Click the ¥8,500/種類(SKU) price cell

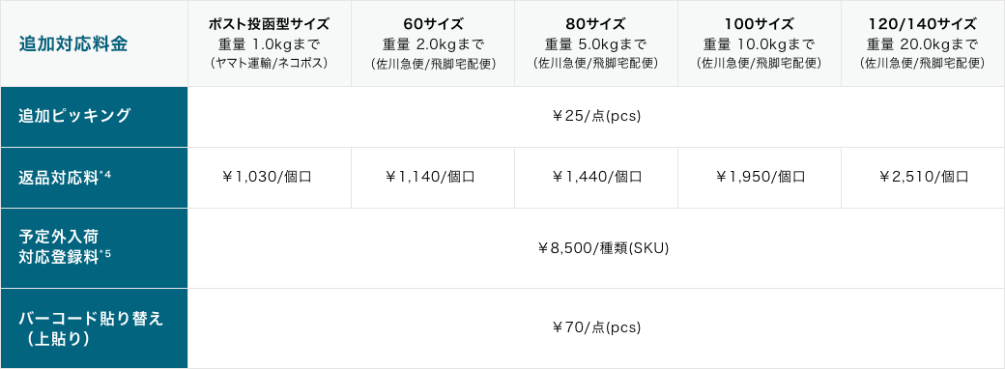click(596, 248)
